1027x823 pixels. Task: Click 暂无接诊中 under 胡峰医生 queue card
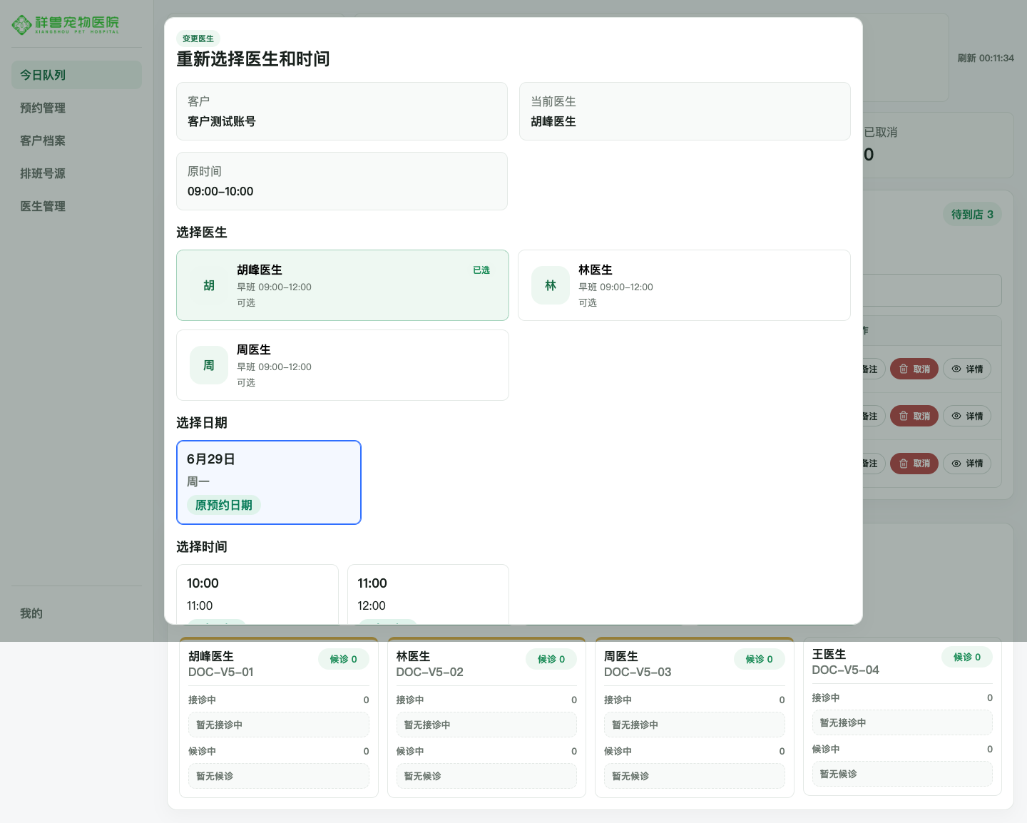[x=279, y=725]
